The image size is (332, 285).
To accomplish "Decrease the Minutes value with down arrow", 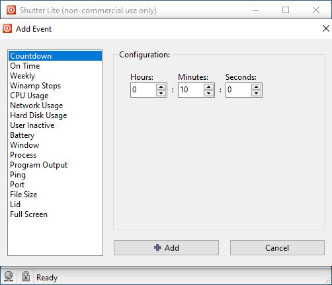I will coord(208,93).
